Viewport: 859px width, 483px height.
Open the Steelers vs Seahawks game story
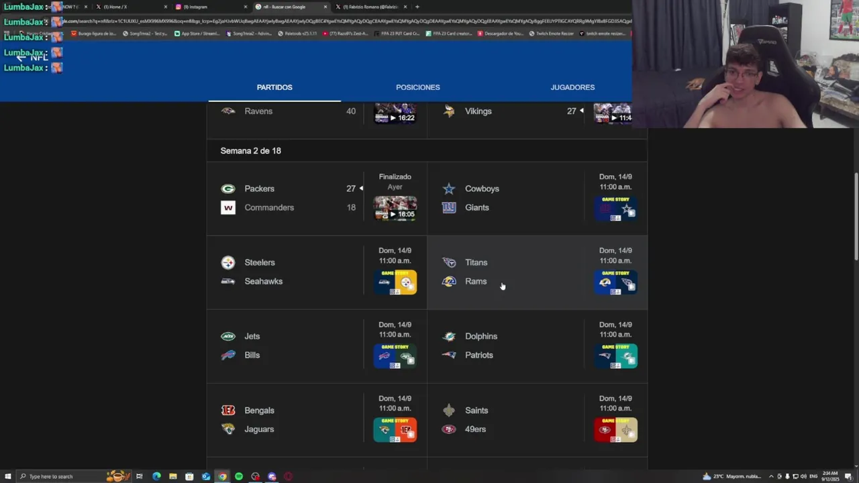(395, 282)
